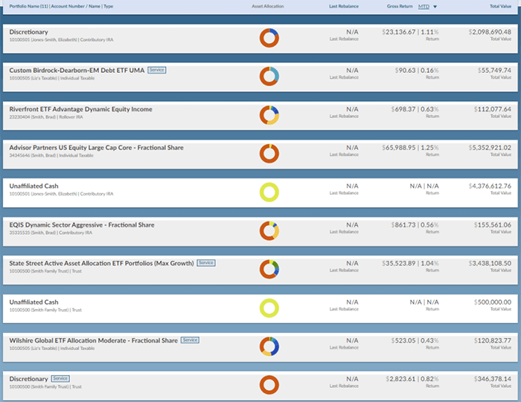
Task: Click Service badge next to Discretionary Trust row
Action: [60, 378]
